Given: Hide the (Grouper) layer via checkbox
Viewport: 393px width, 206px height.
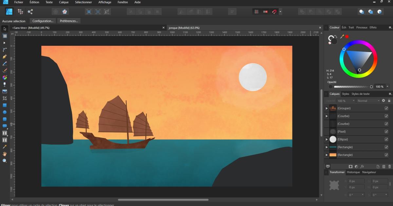Looking at the screenshot, I should (x=386, y=108).
